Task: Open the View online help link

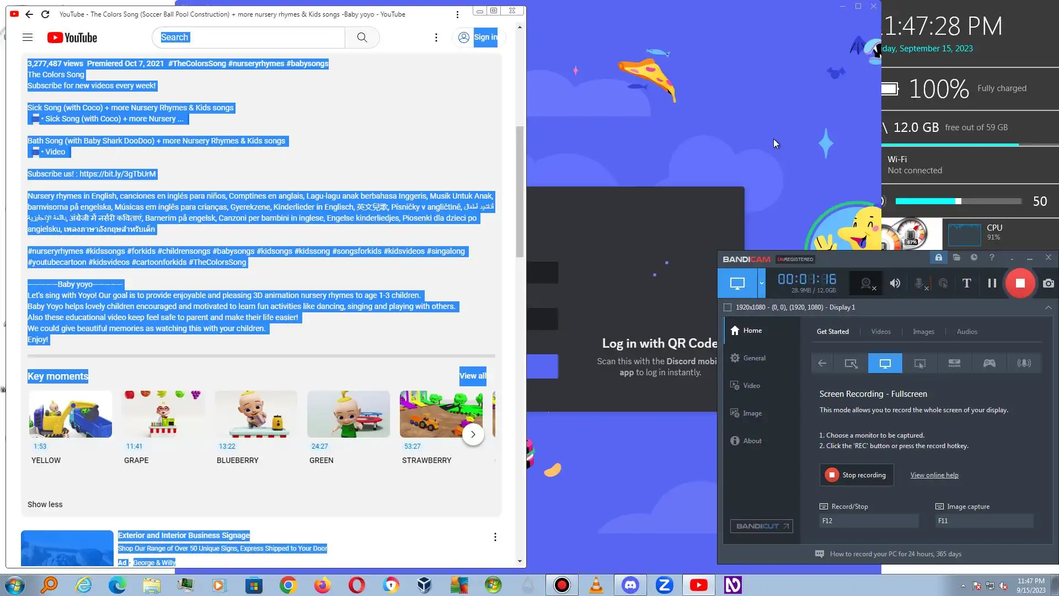Action: point(934,475)
